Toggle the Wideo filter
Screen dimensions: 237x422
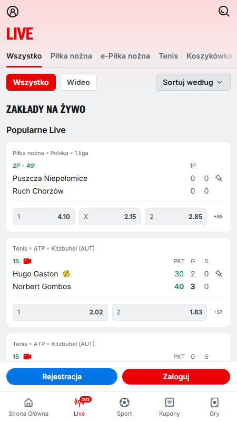click(x=78, y=82)
